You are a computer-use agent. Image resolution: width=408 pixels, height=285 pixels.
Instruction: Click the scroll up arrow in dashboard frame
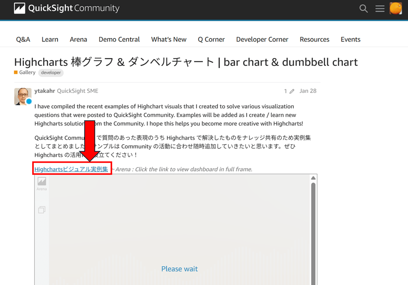313,178
